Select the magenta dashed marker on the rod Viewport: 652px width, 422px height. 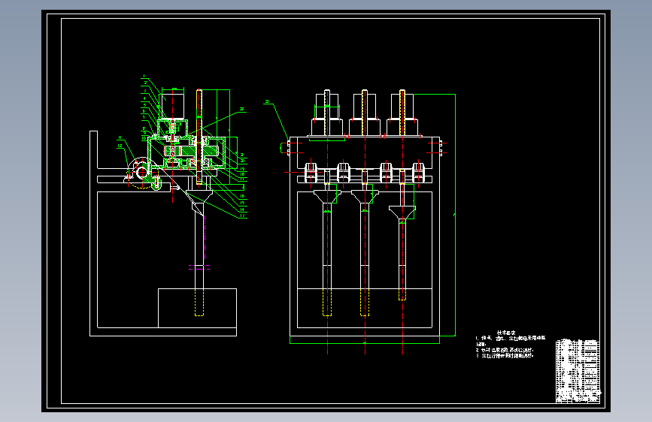pyautogui.click(x=199, y=267)
